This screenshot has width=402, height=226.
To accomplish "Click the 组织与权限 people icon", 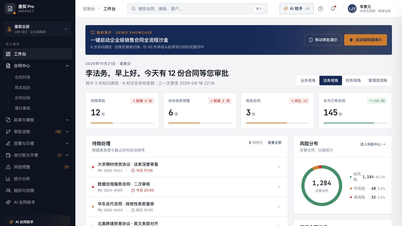I will tap(8, 191).
